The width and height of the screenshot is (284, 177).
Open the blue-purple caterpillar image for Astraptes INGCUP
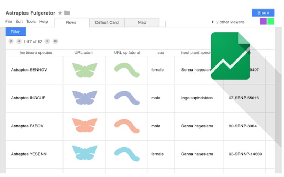(x=127, y=98)
